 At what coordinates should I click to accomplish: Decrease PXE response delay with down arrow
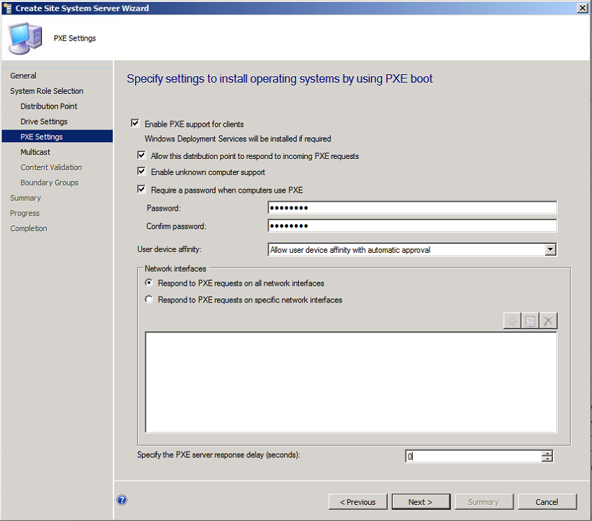click(x=547, y=459)
